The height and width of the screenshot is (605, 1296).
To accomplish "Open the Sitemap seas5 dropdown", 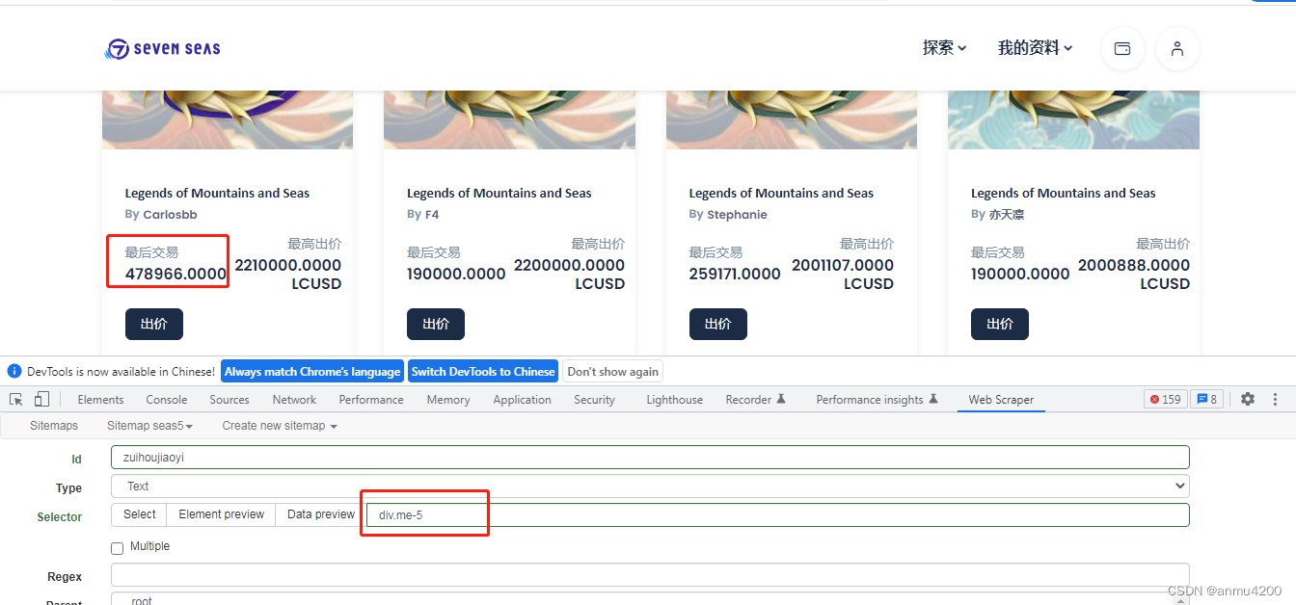I will pos(149,426).
